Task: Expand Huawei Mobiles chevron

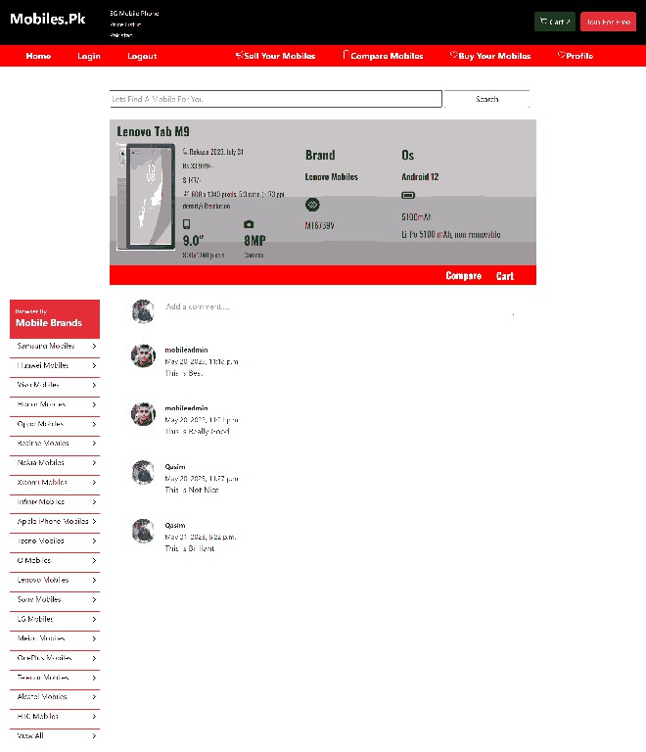Action: tap(94, 365)
